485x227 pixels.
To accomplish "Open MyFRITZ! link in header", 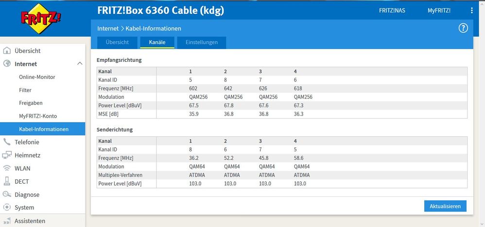I will pos(439,11).
